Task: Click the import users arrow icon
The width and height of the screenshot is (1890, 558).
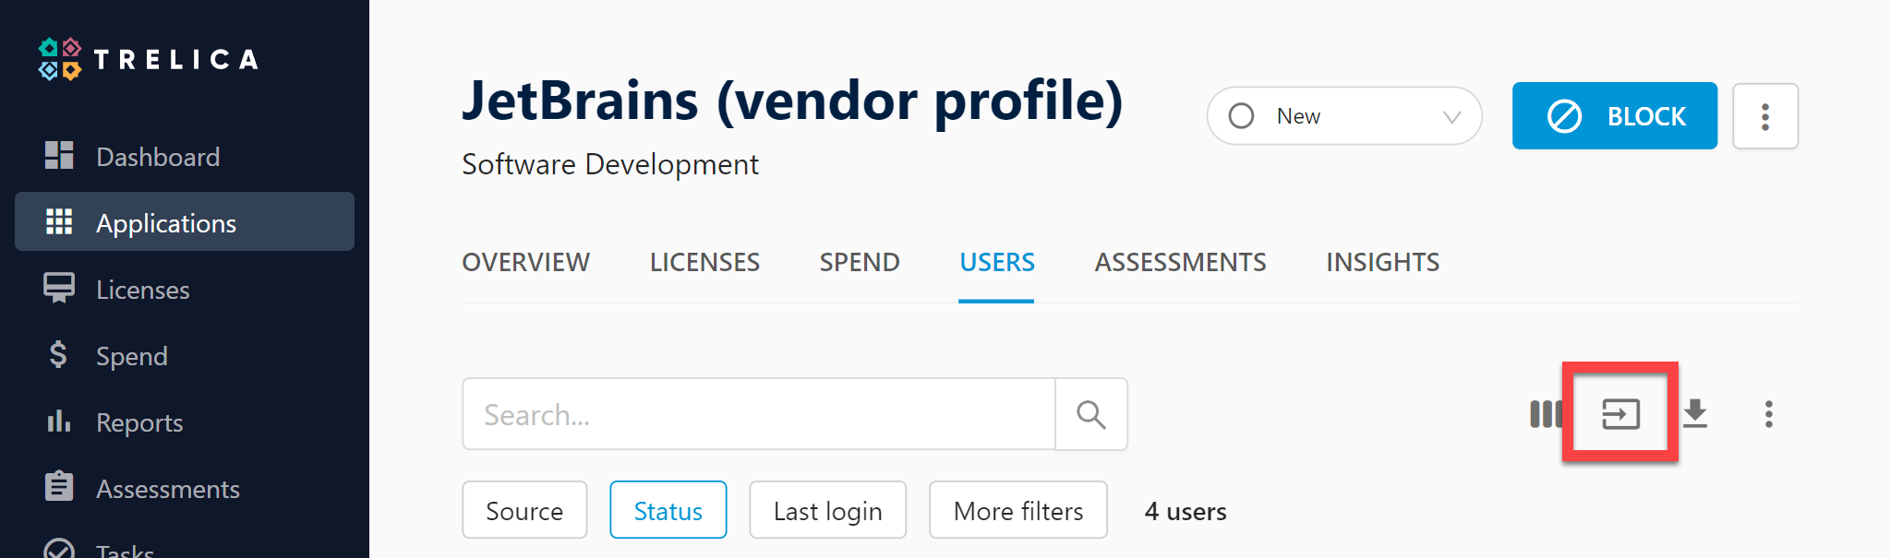Action: point(1620,414)
